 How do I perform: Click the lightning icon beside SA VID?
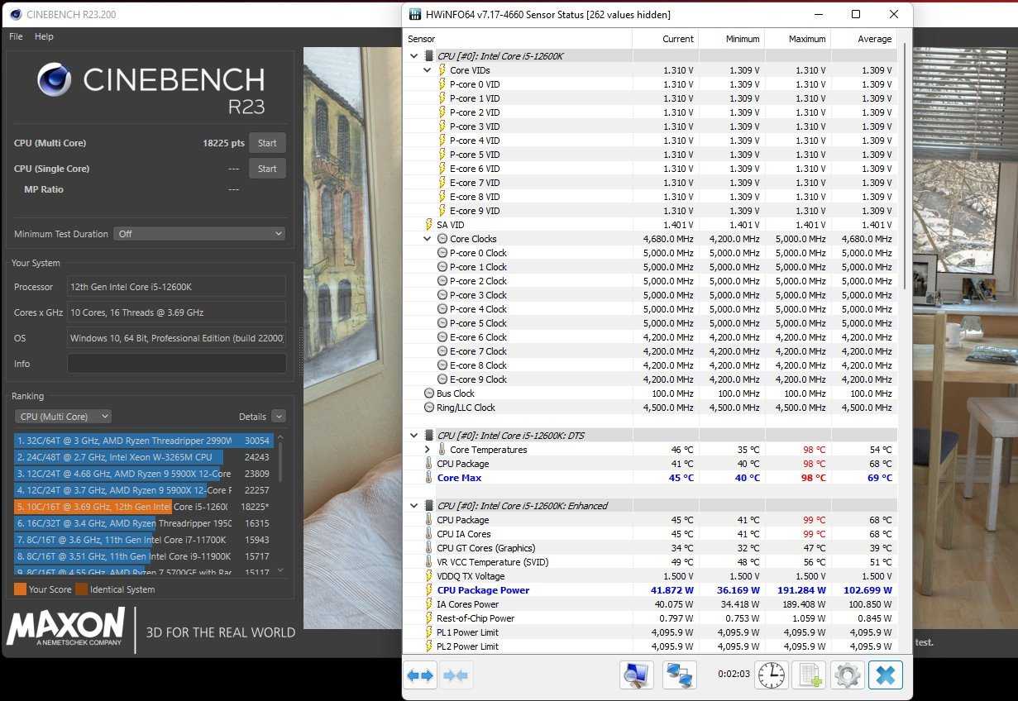[x=428, y=225]
